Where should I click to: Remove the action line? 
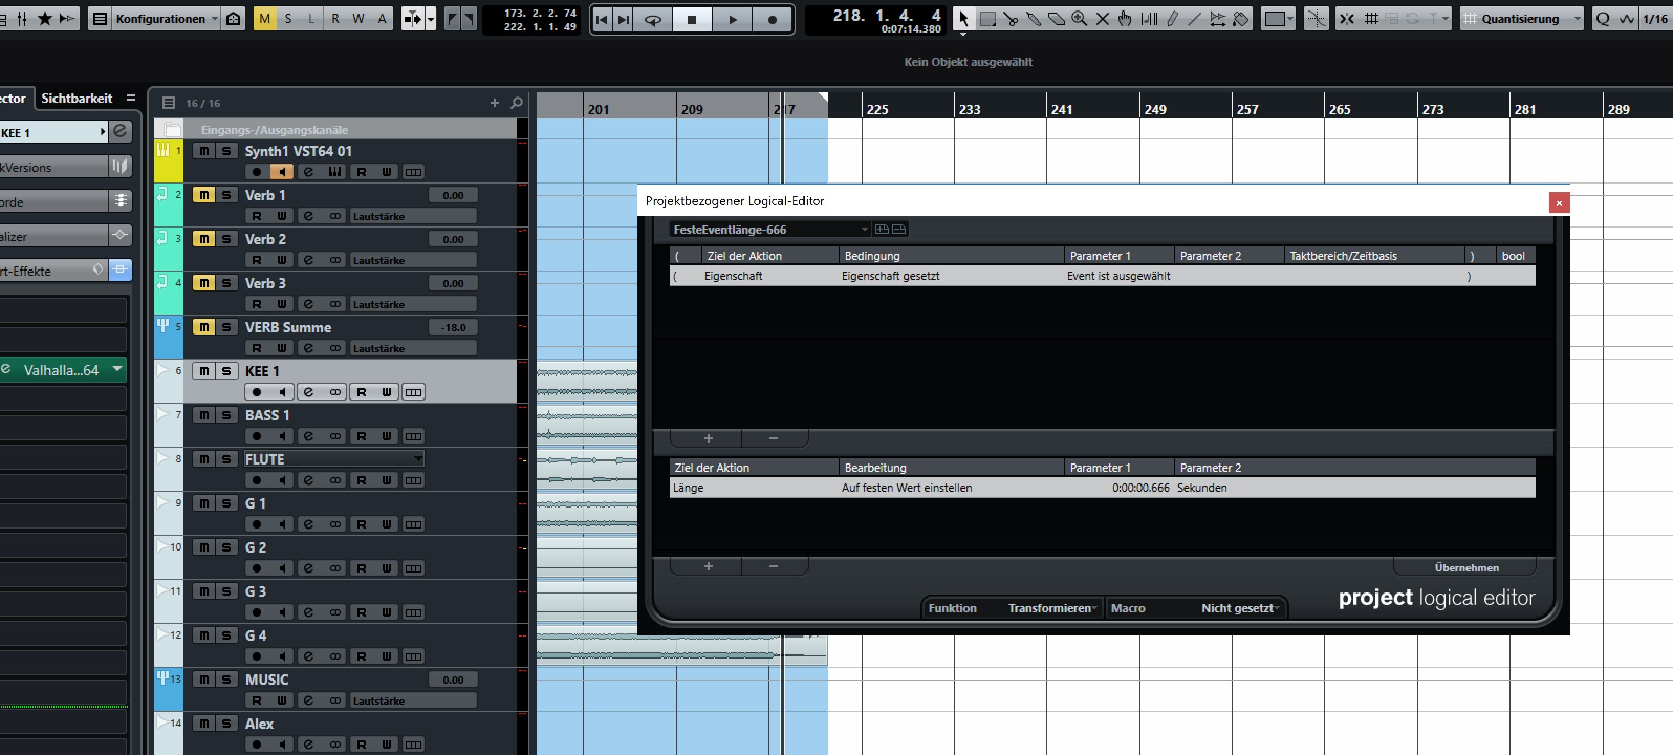click(x=773, y=567)
